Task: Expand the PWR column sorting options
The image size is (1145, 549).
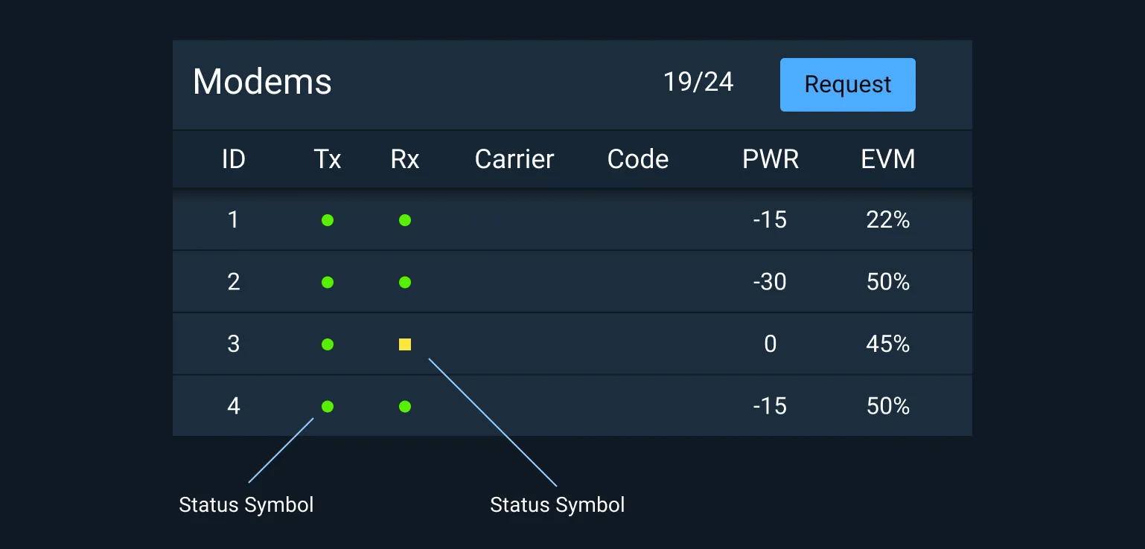Action: click(x=770, y=158)
